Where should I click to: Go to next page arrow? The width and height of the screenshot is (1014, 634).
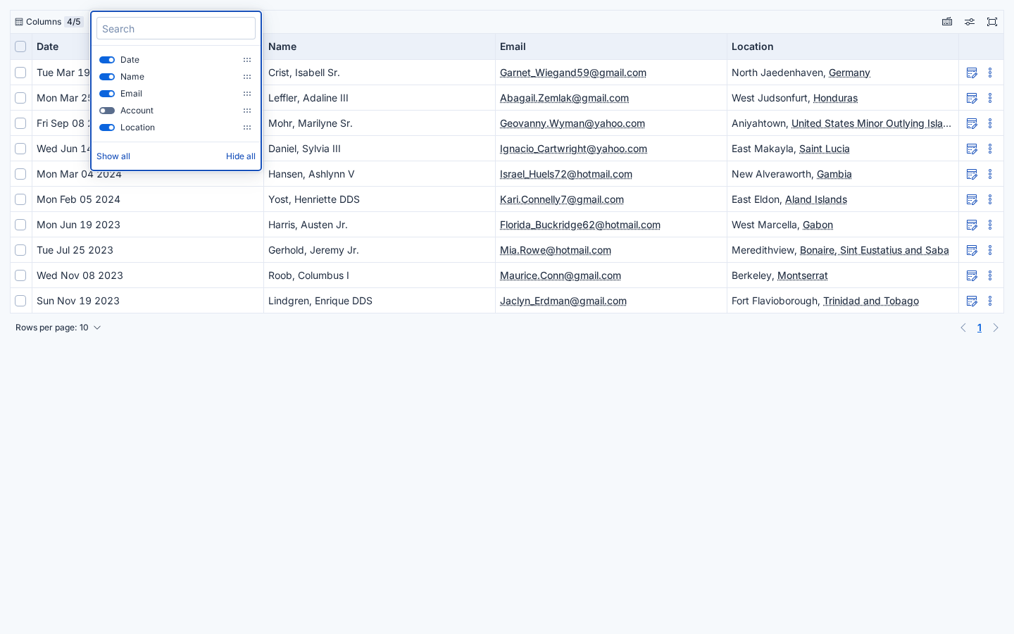coord(996,328)
